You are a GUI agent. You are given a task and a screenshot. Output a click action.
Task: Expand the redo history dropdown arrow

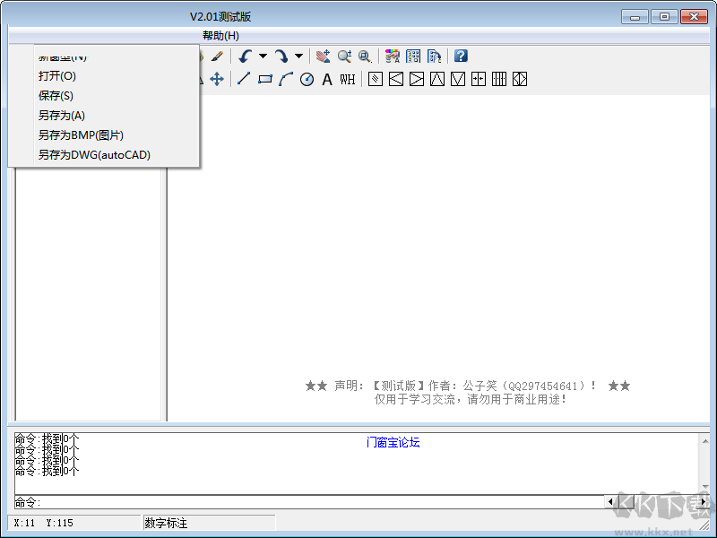[x=298, y=56]
